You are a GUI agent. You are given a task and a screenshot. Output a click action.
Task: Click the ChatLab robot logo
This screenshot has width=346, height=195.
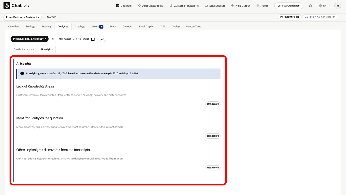7,6
